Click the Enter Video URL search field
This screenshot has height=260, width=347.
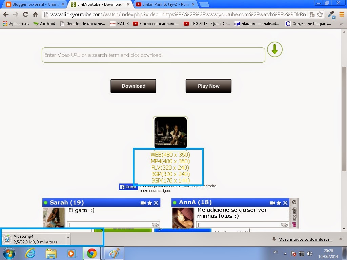click(x=154, y=55)
